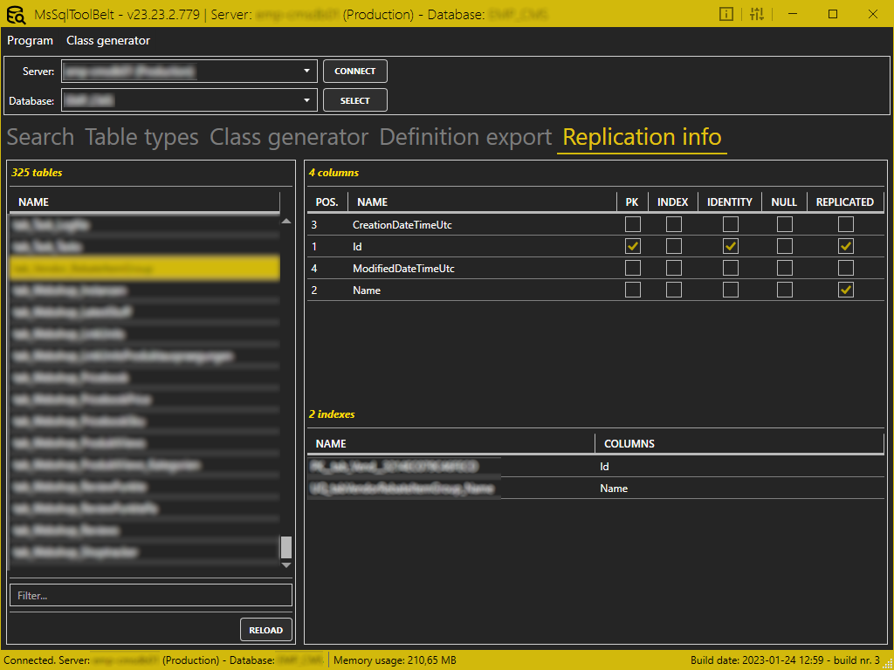This screenshot has height=670, width=894.
Task: Open the settings sliders icon in title bar
Action: tap(757, 15)
